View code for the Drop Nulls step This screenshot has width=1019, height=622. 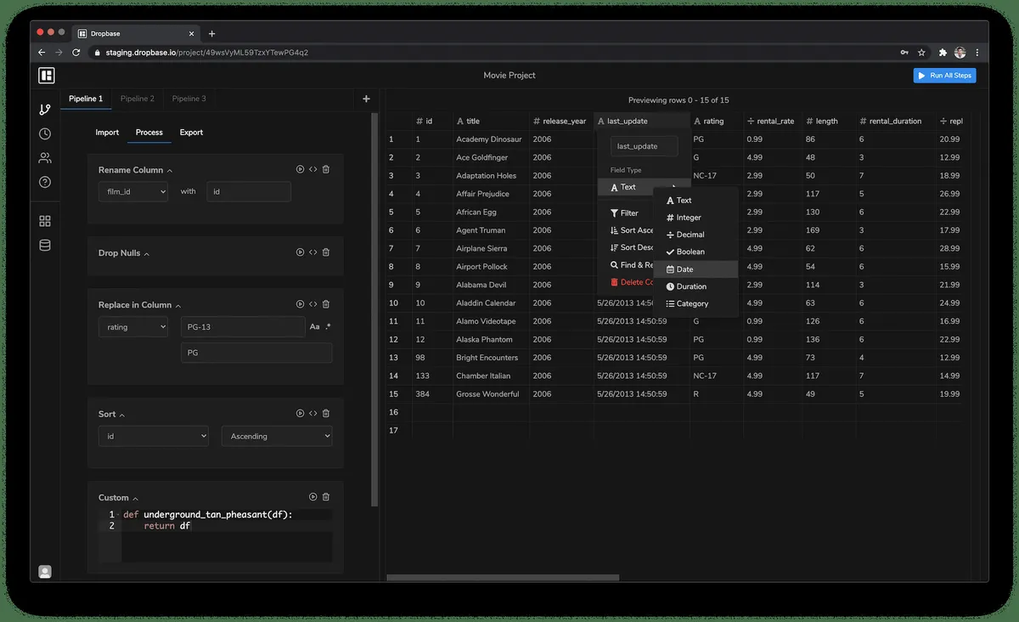click(312, 252)
